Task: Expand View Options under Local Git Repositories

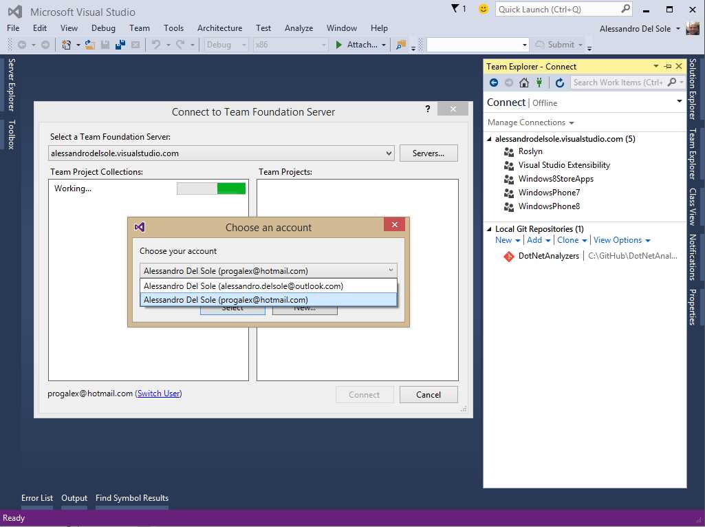Action: [618, 239]
